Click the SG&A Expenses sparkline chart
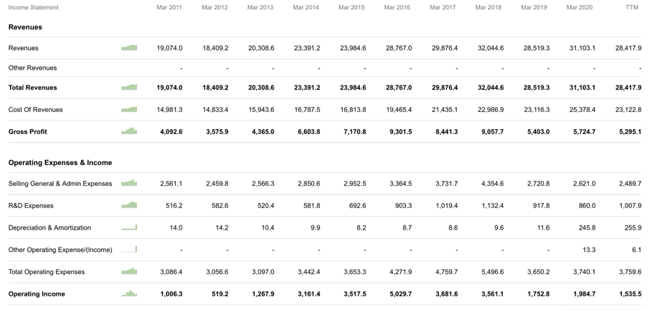This screenshot has width=650, height=310. (x=129, y=183)
